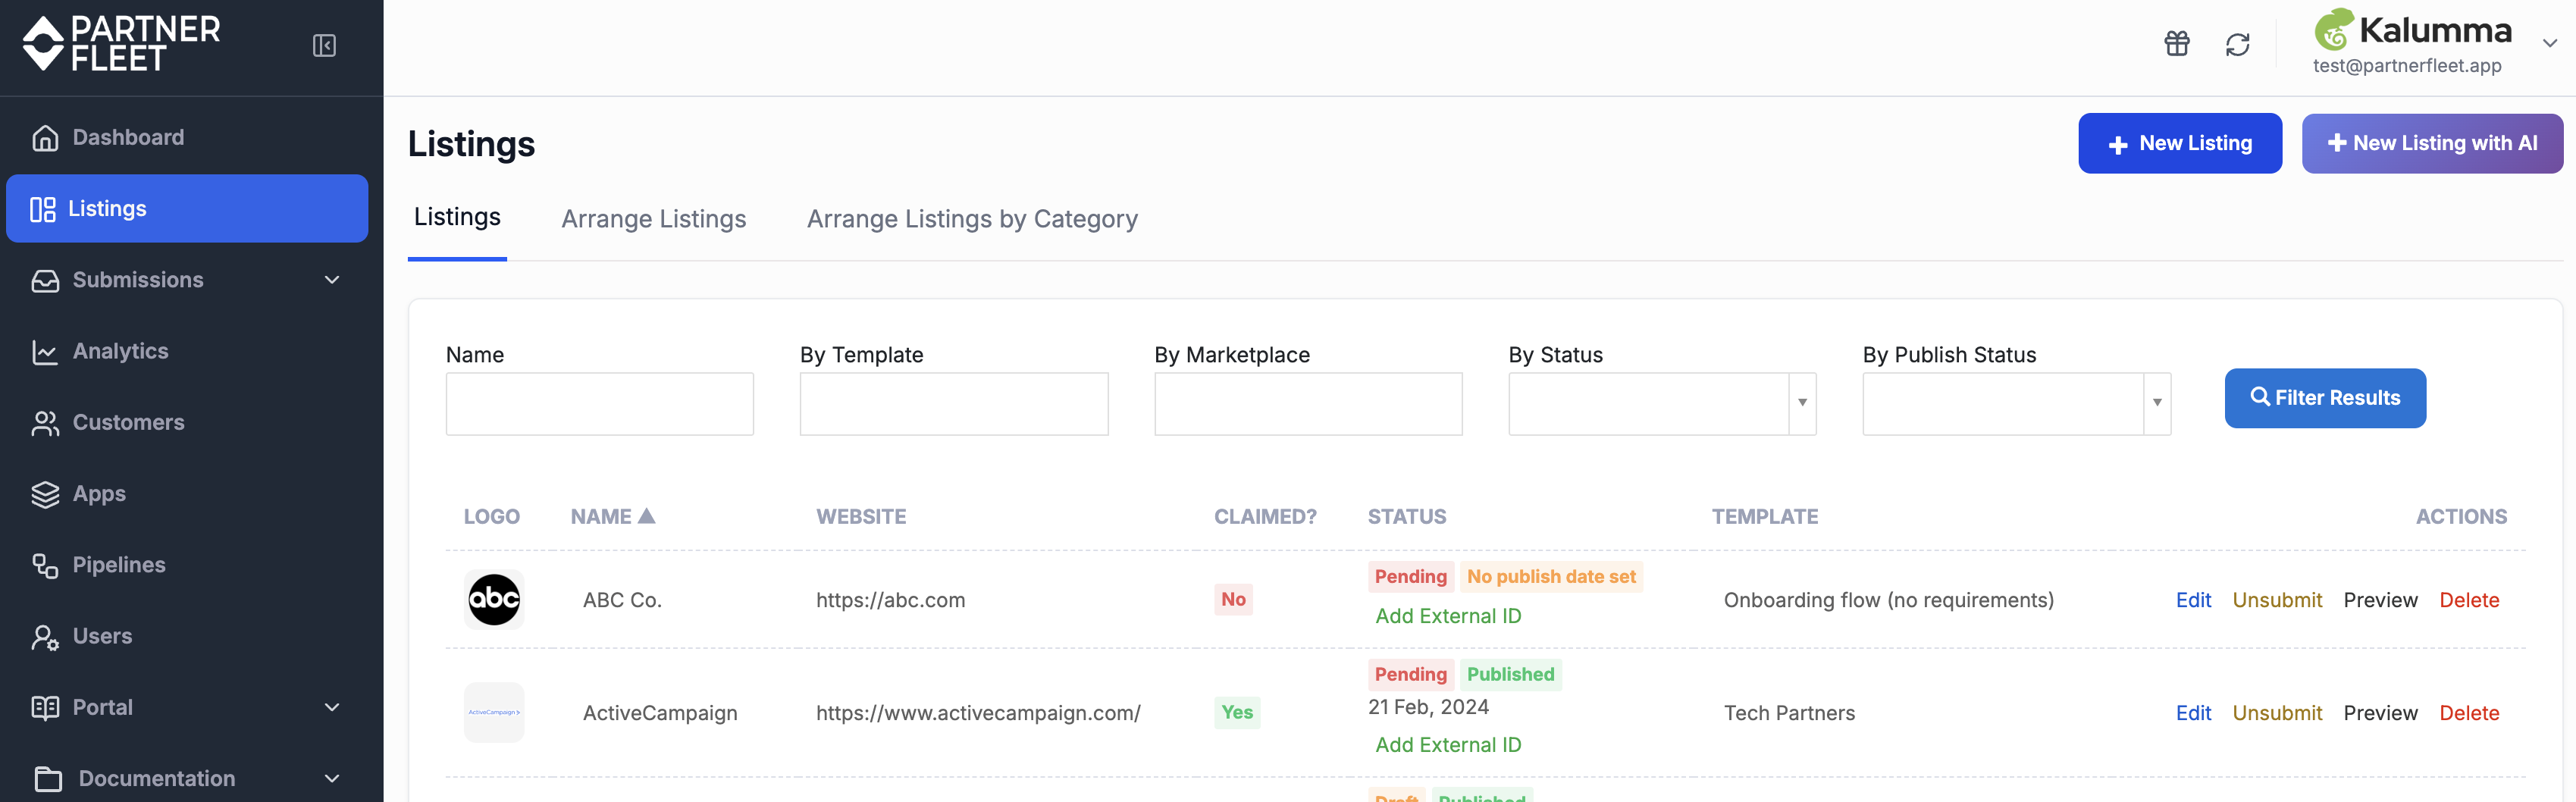
Task: Switch to Arrange Listings by Category tab
Action: coord(972,219)
